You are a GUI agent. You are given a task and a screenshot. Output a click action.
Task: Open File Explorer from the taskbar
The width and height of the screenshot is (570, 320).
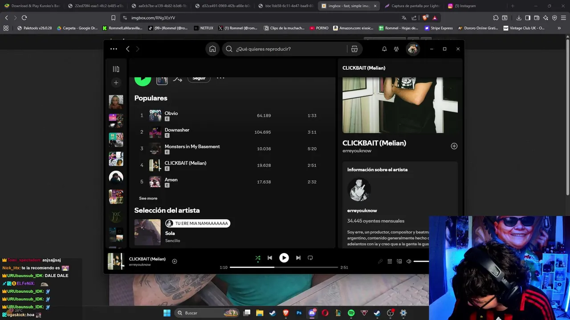(x=260, y=313)
